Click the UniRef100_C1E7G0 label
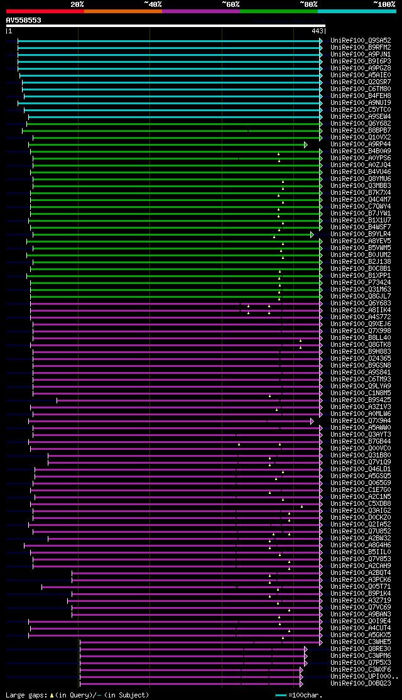402x700 pixels. coord(361,490)
